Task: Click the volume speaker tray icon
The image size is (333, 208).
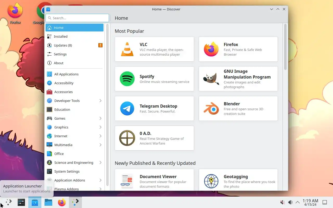Action: coord(290,202)
